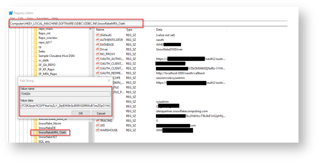
Task: Select the UID string value icon
Action: [97, 125]
